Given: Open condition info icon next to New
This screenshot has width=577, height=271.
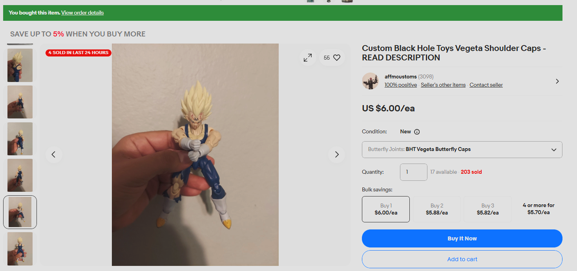Looking at the screenshot, I should tap(417, 132).
